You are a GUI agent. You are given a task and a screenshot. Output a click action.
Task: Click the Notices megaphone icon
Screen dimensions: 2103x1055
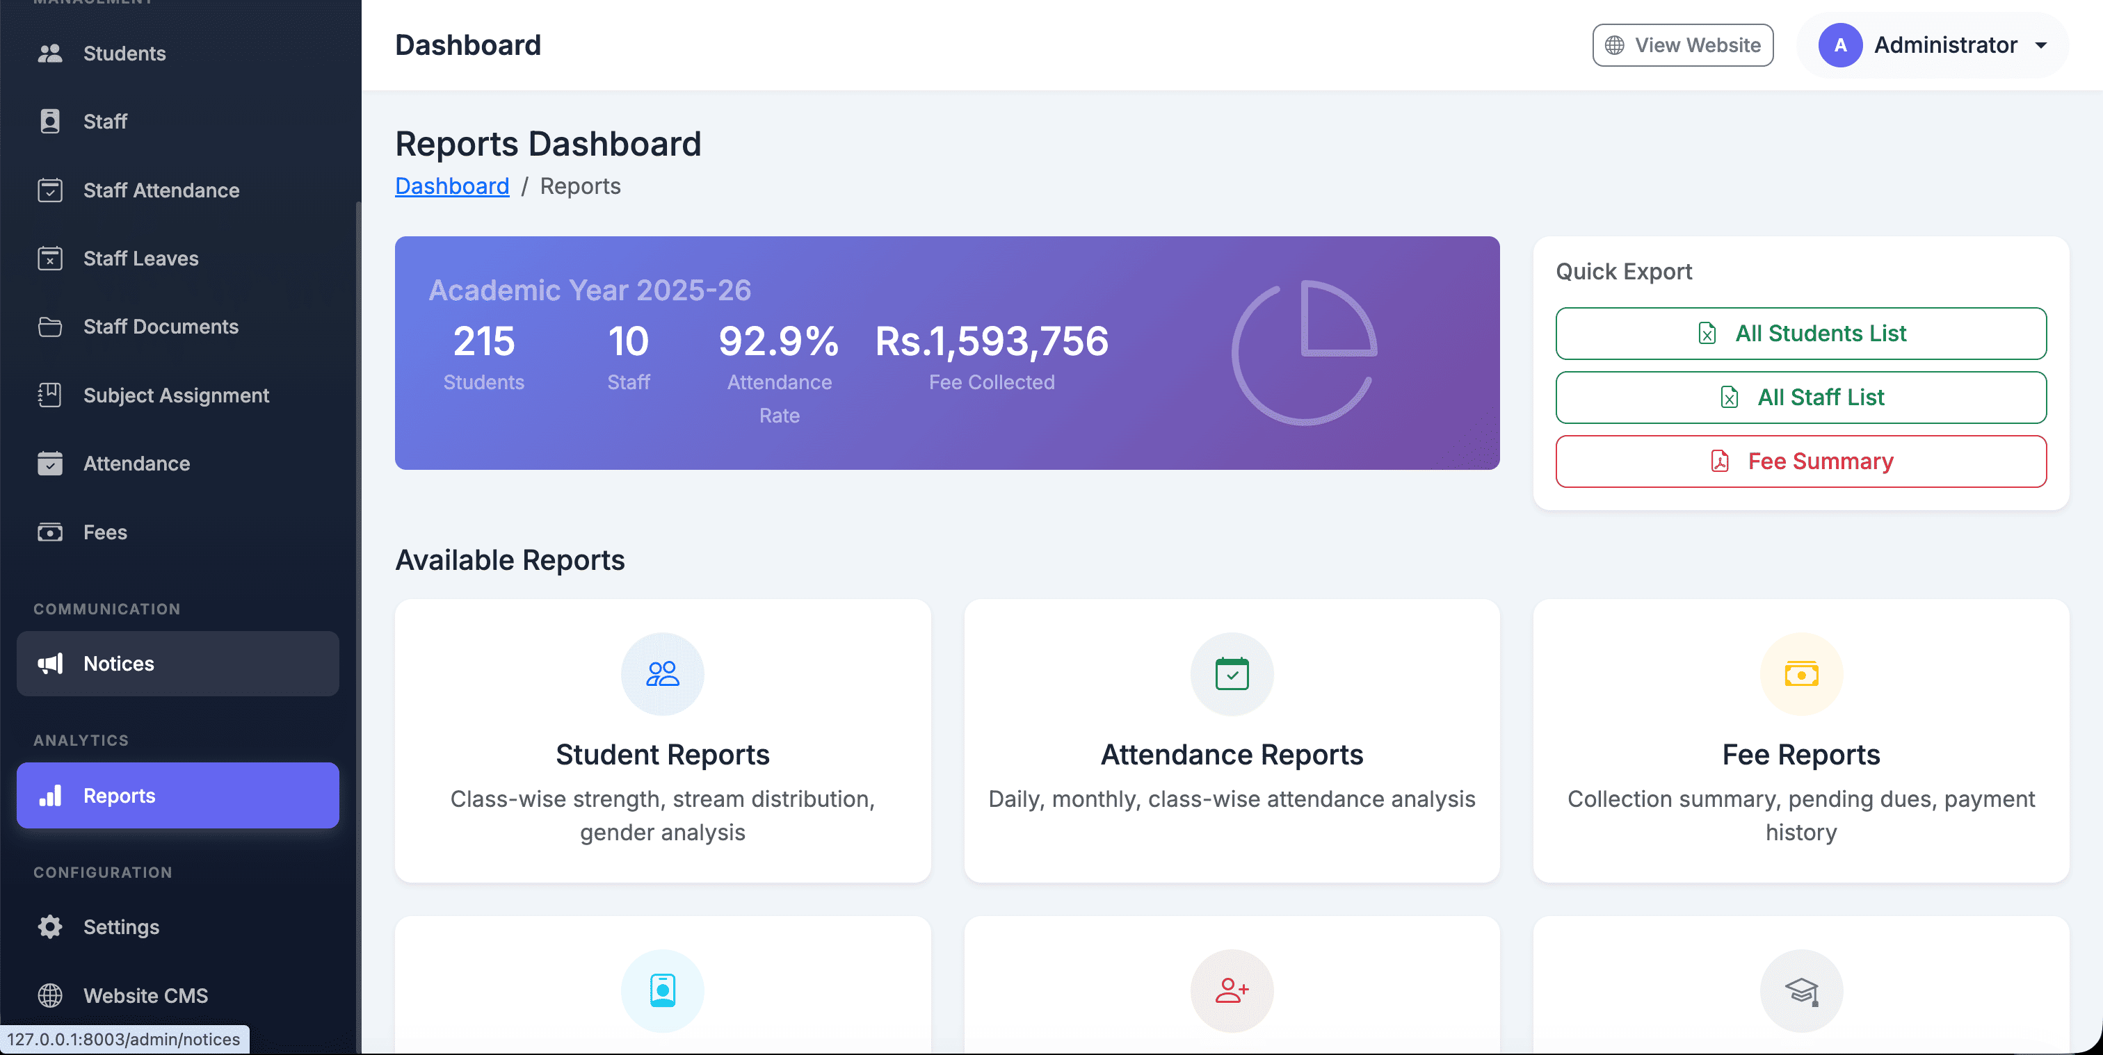[x=50, y=663]
